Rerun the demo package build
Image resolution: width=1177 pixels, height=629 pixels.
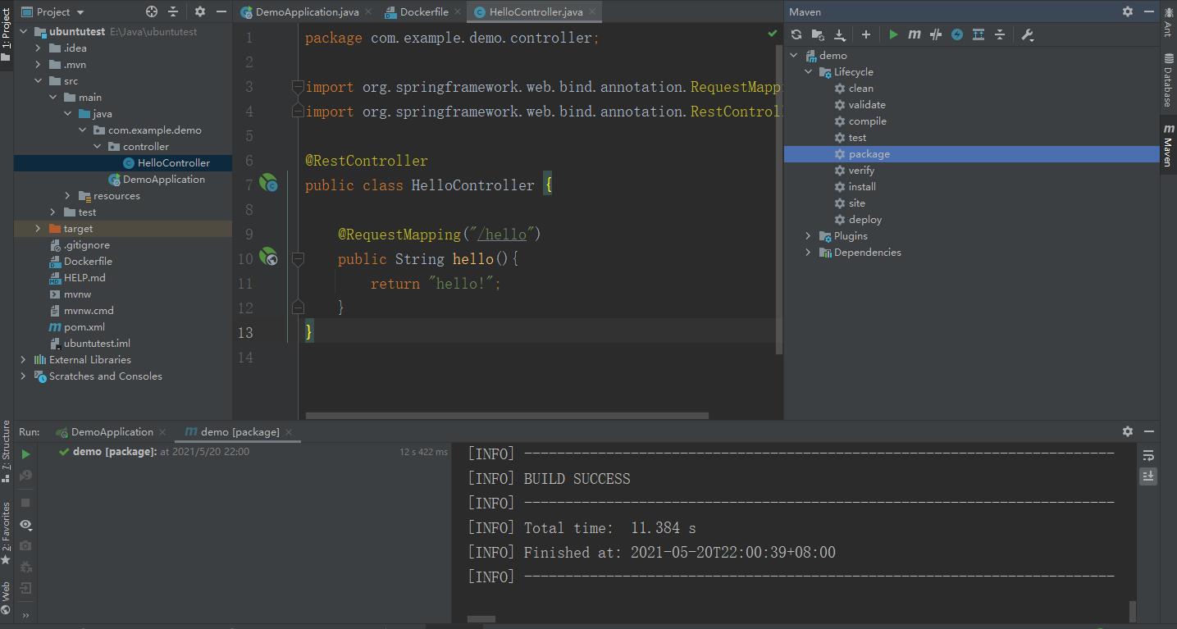tap(25, 454)
